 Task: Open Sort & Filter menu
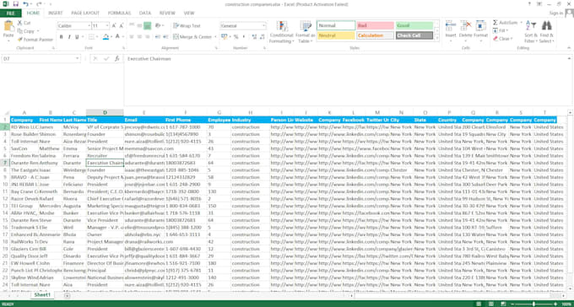pyautogui.click(x=531, y=31)
